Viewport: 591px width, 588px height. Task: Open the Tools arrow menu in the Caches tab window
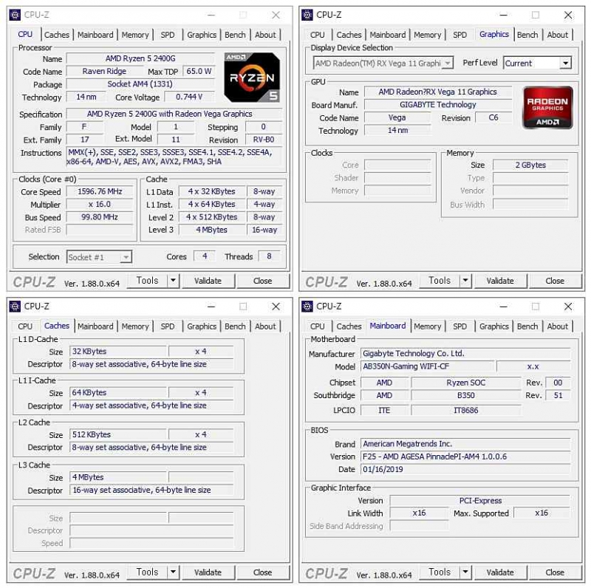pos(173,572)
